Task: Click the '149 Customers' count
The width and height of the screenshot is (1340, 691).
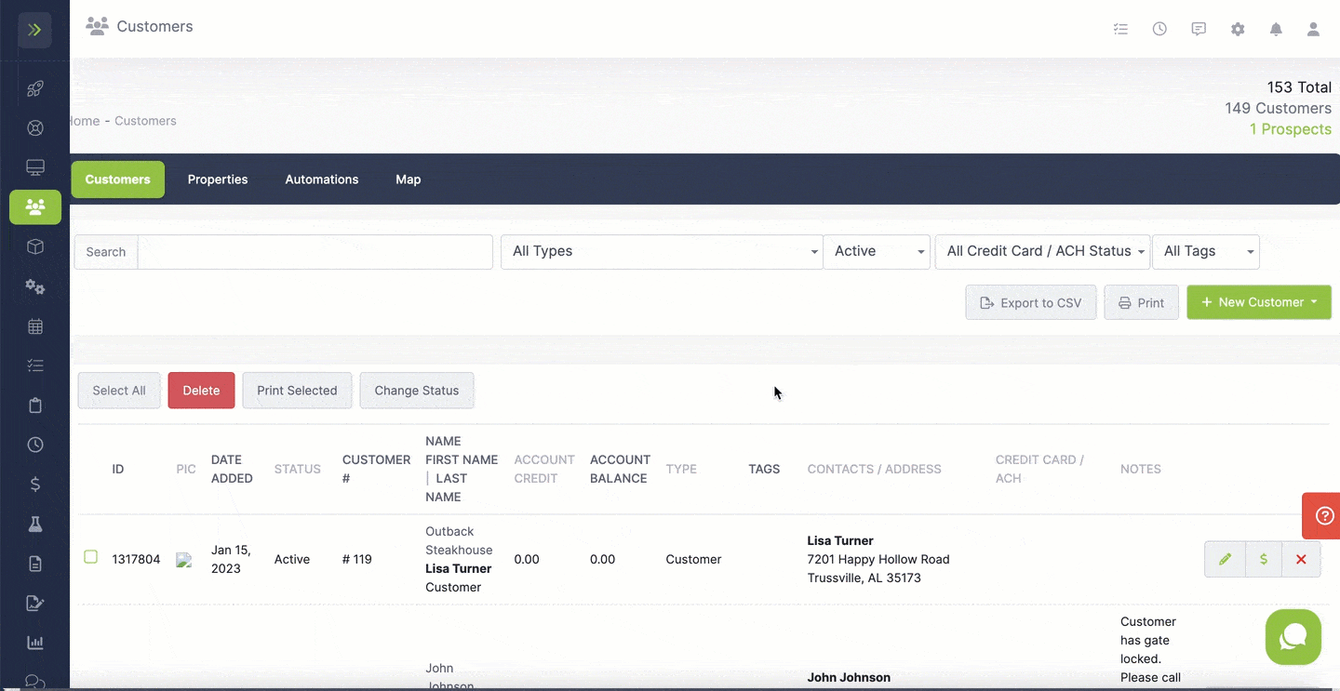Action: (x=1278, y=108)
